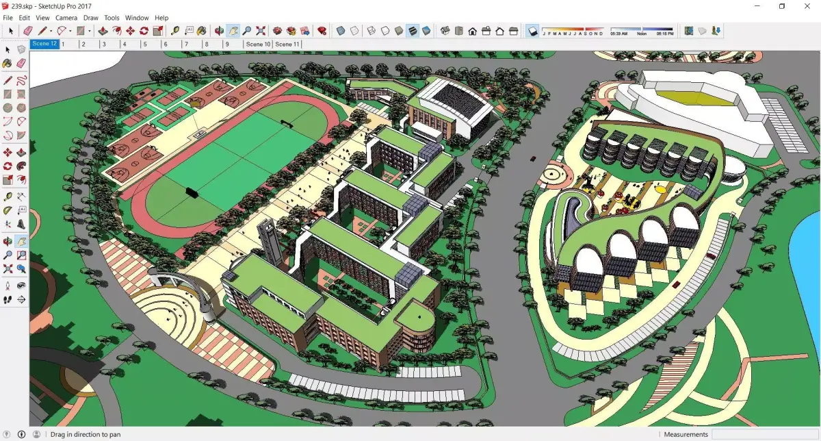Activate the Orbit tool in top toolbar
This screenshot has height=441, width=821.
218,31
